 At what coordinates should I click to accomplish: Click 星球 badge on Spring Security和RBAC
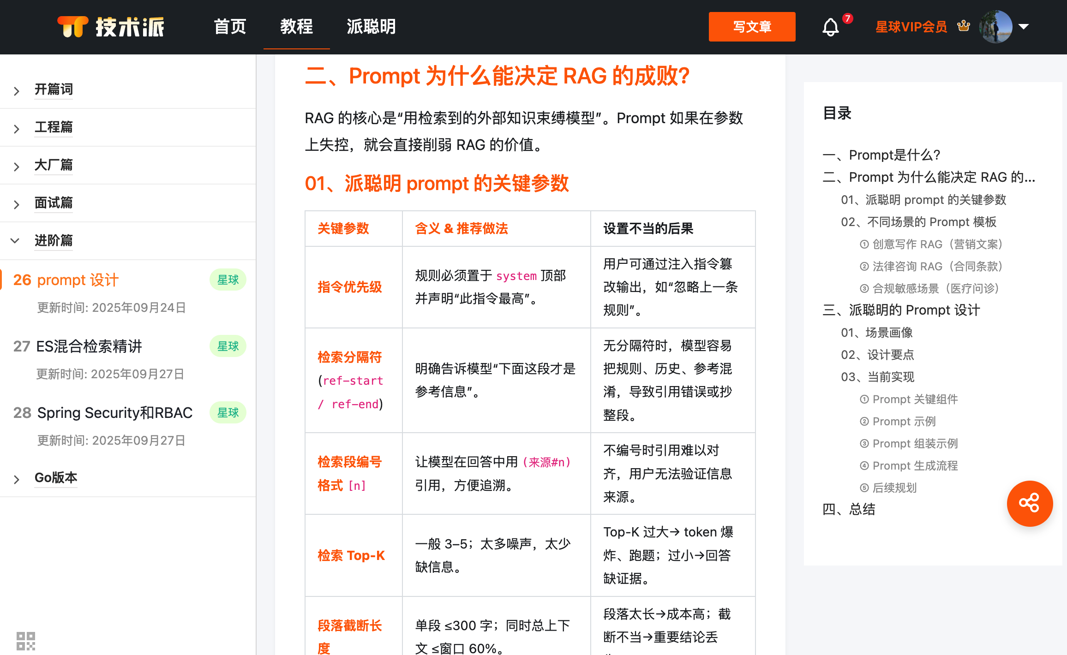[228, 413]
